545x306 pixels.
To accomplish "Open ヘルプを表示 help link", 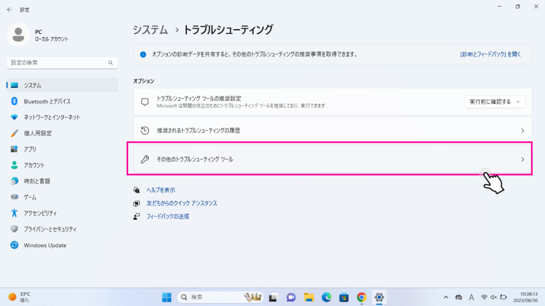I will coord(160,190).
